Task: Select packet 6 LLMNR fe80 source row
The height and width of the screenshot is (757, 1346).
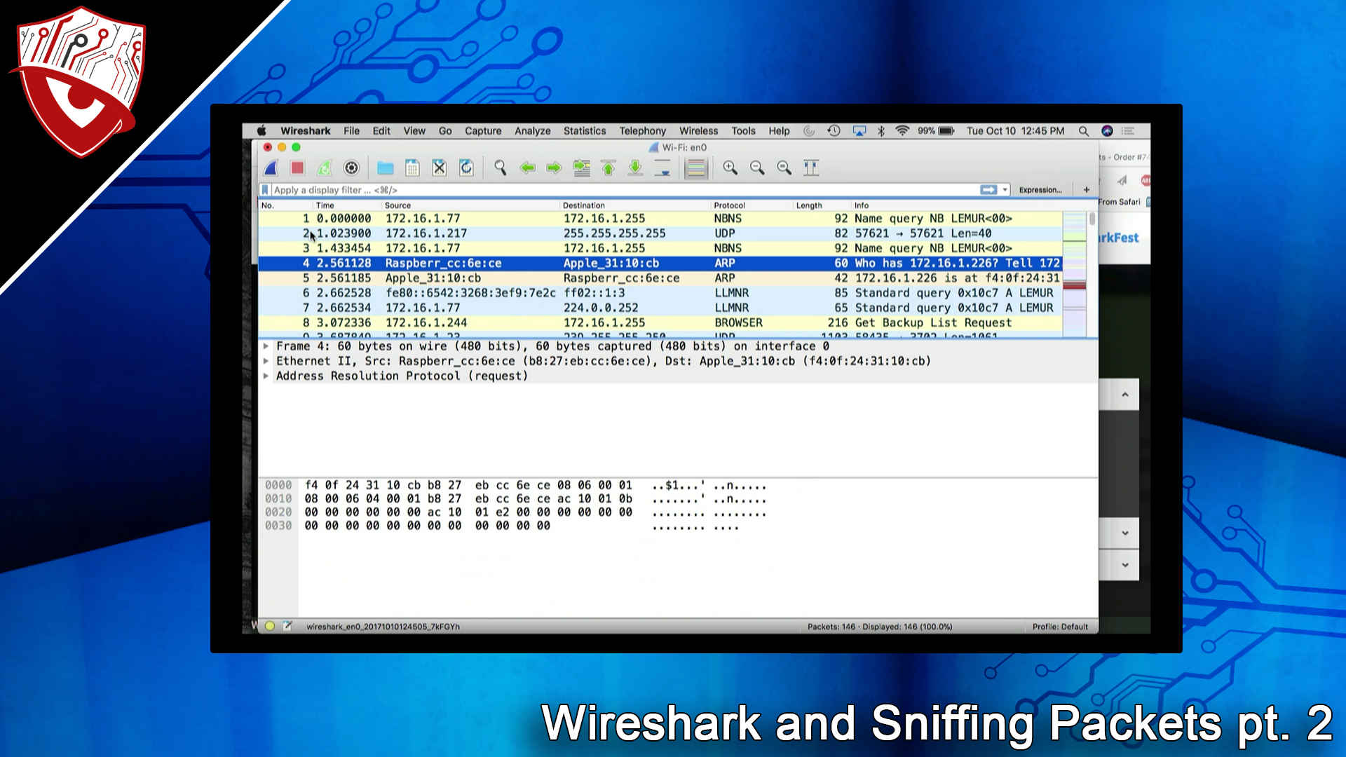Action: click(660, 293)
